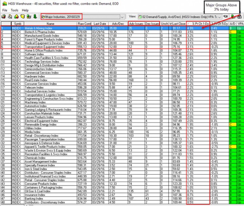The width and height of the screenshot is (244, 206).
Task: Select the Renewable Energy Index row
Action: point(122,124)
